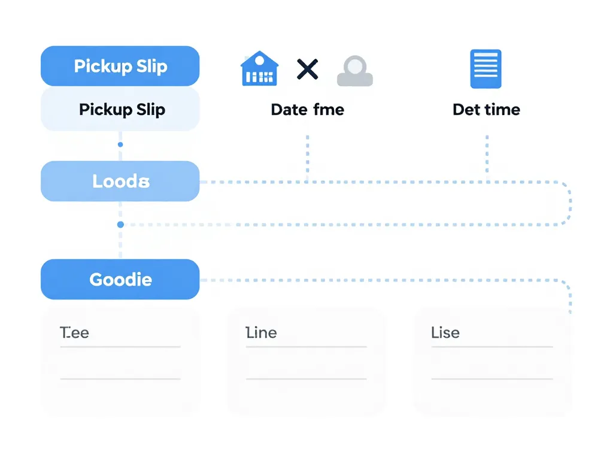The width and height of the screenshot is (613, 460).
Task: Click the Line card heading
Action: click(x=262, y=332)
